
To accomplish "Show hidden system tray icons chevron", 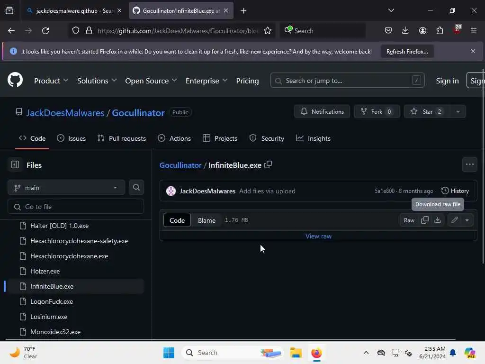I will (x=366, y=353).
